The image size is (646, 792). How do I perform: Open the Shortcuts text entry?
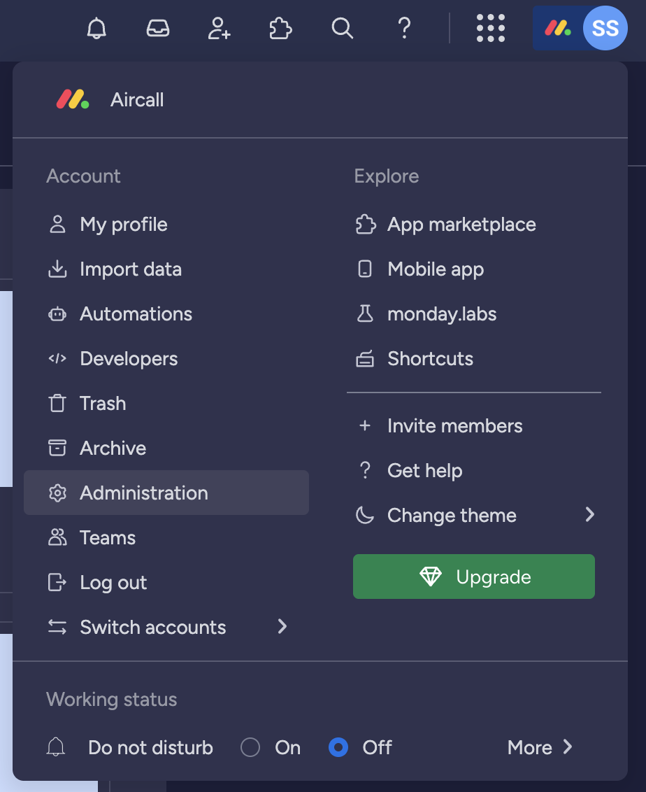point(431,359)
